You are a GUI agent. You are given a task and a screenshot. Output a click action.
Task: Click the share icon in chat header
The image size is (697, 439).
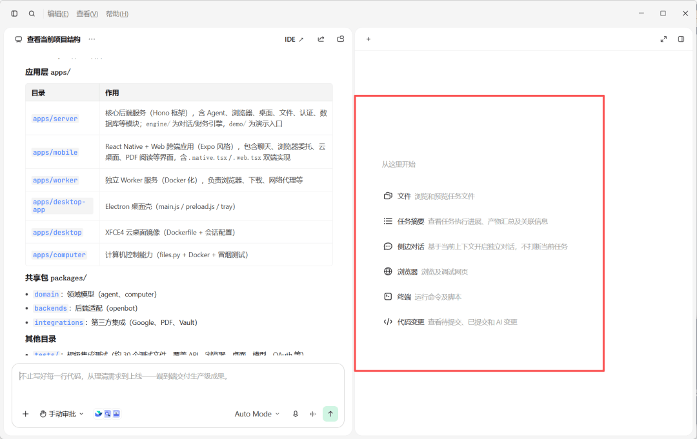click(321, 39)
